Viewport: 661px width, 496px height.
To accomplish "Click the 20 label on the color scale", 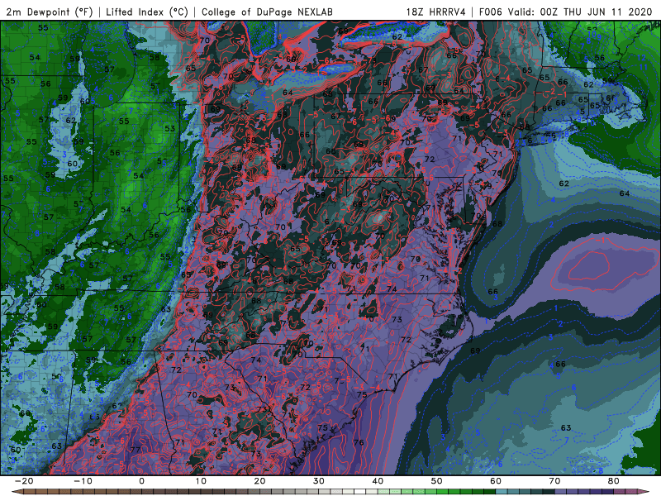I will [x=259, y=481].
